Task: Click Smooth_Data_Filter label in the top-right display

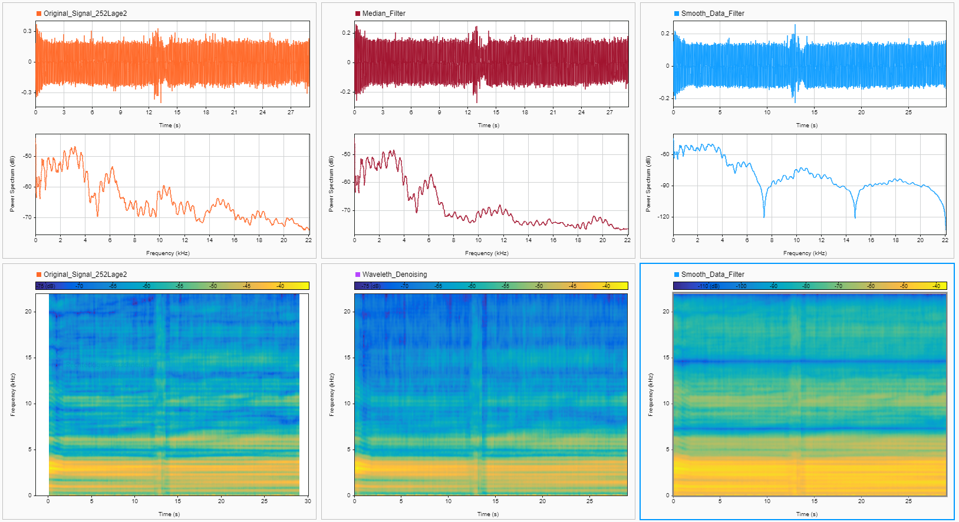Action: pos(713,14)
